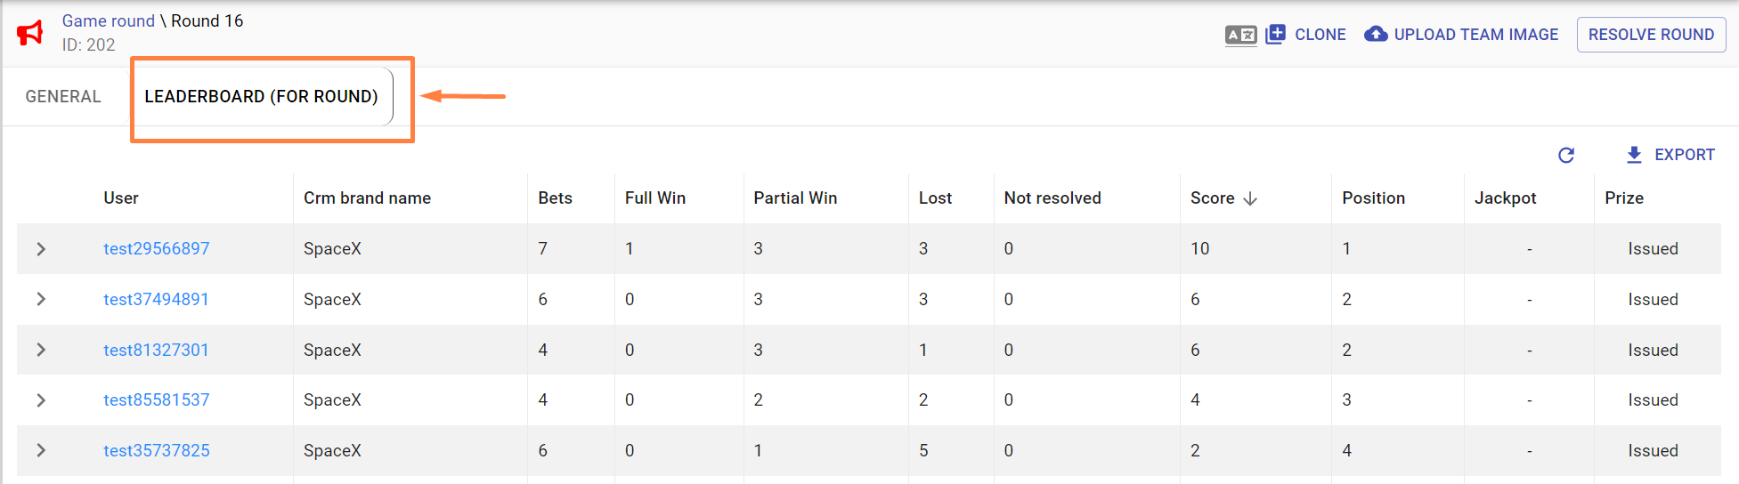Click the Upload Team Image cloud icon
This screenshot has height=484, width=1739.
(x=1376, y=35)
